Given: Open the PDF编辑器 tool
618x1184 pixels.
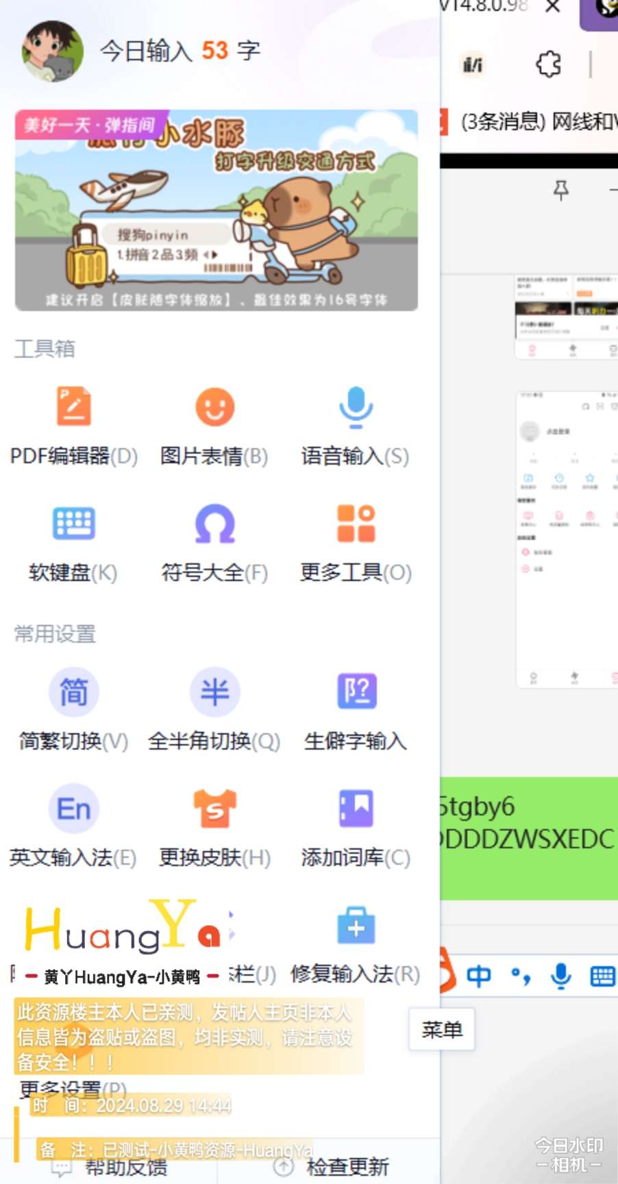Looking at the screenshot, I should (73, 426).
